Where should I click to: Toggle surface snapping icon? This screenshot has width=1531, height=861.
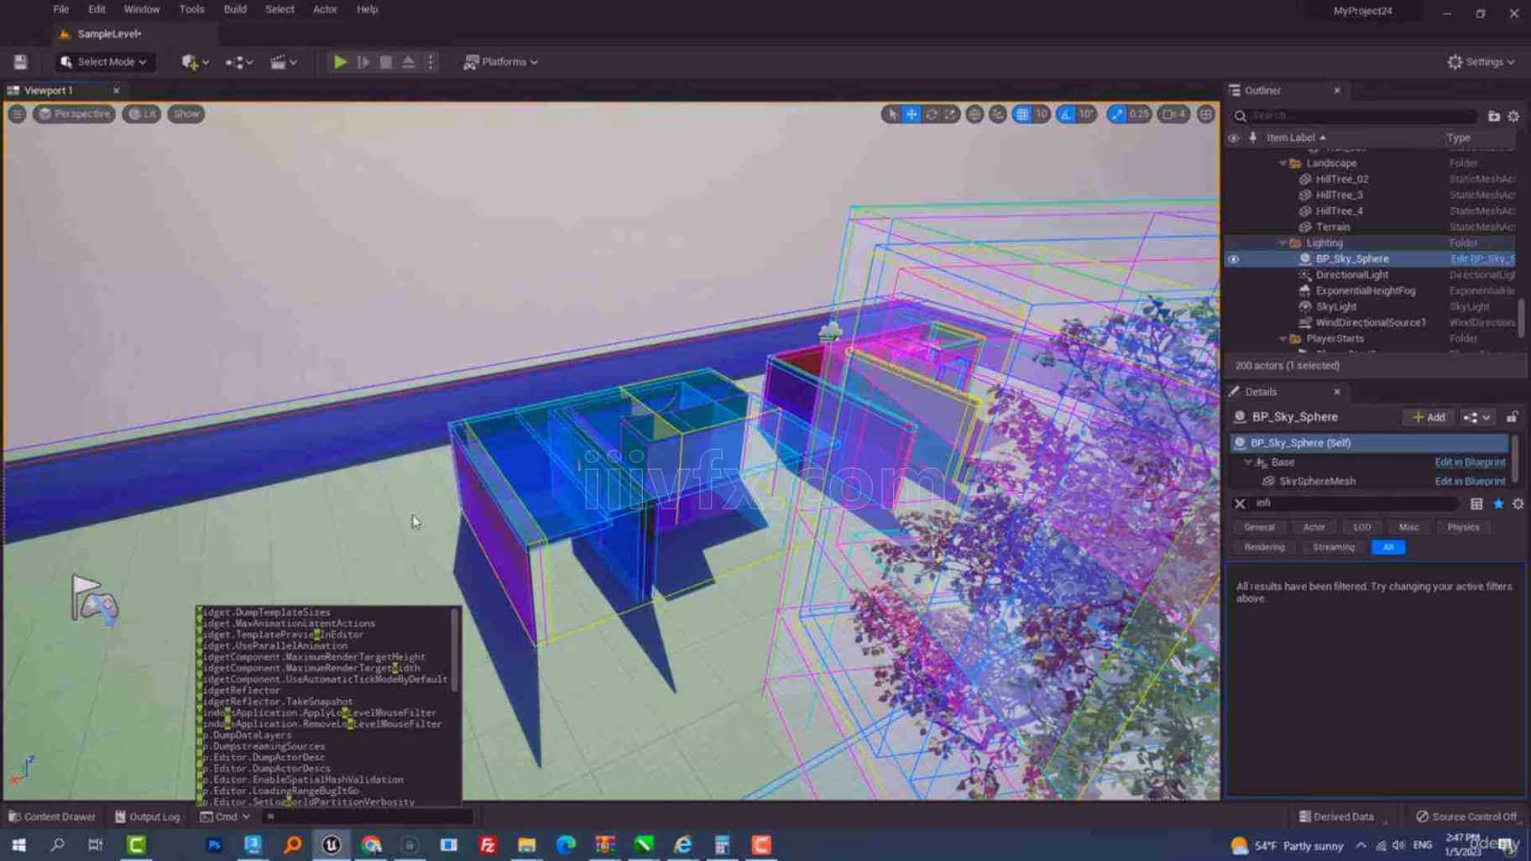click(x=998, y=114)
